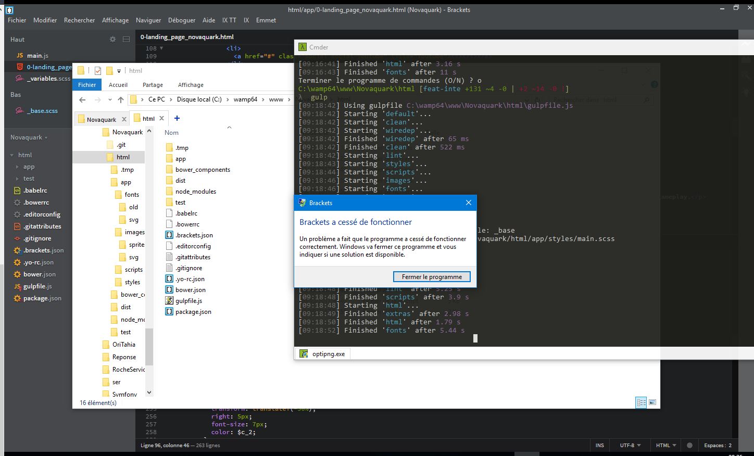Switch Explorer to details view using bottom-right toggle
Viewport: 754px width, 456px height.
641,402
